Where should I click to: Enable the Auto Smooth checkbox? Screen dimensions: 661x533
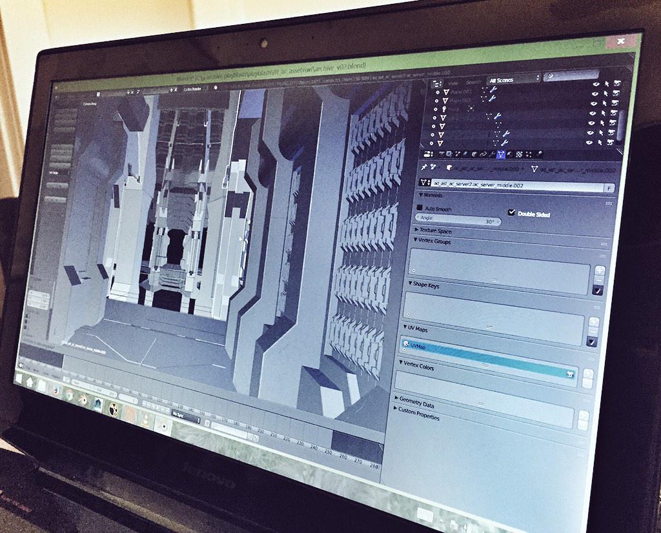(420, 207)
